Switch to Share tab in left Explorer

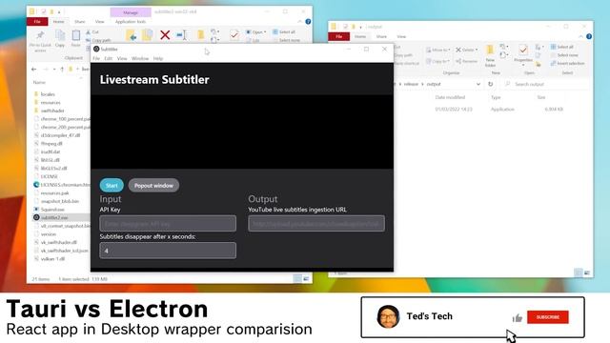point(80,22)
